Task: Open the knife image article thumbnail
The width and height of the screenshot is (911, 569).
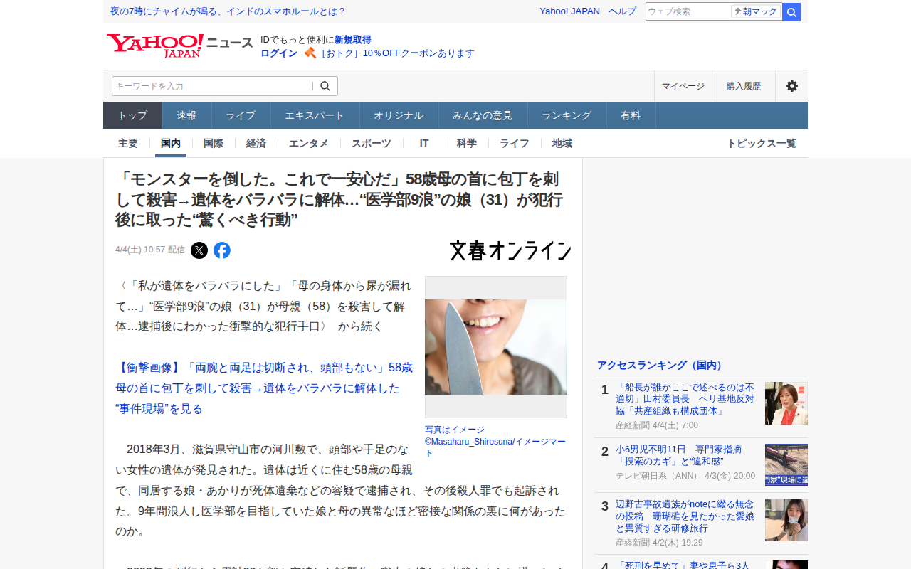Action: pyautogui.click(x=496, y=347)
